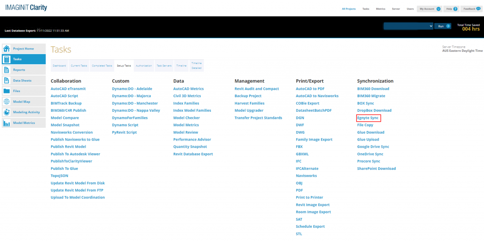Open the Civil 3D Metrics link
Viewport: 484px width, 241px height.
[187, 96]
